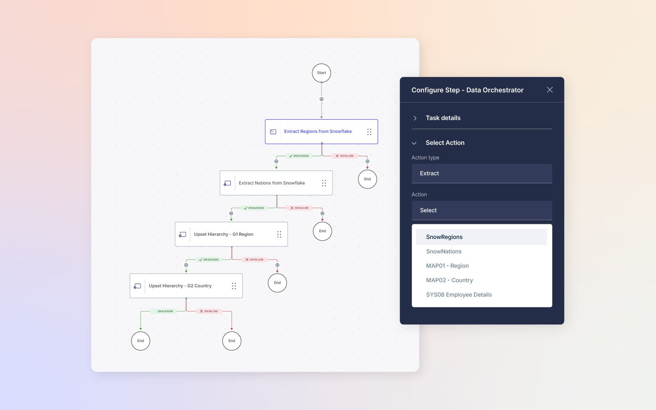The image size is (656, 410).
Task: Select SnowNations from the action list
Action: pos(444,251)
